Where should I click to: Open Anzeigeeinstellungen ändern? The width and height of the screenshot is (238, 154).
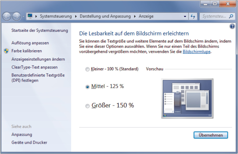(38, 59)
